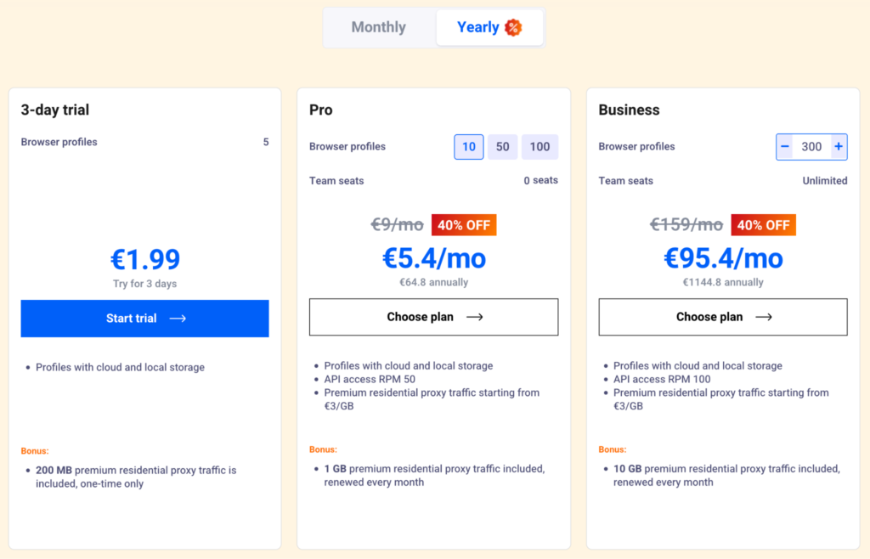
Task: Select 100 browser profiles for Pro
Action: tap(540, 146)
